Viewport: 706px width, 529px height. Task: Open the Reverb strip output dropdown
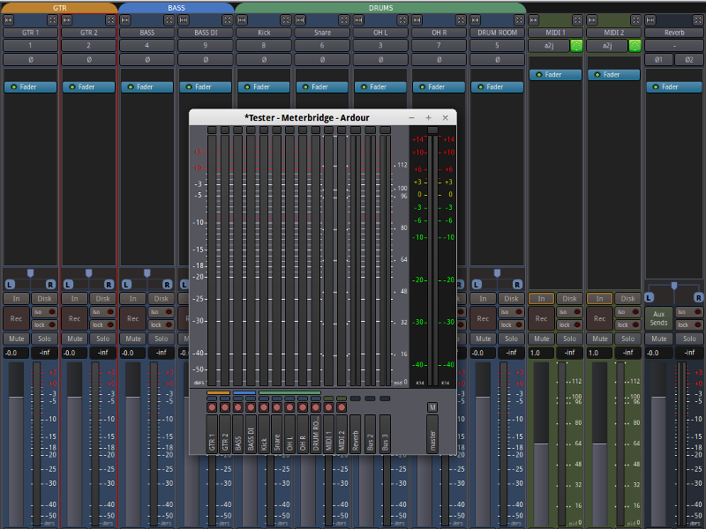674,45
